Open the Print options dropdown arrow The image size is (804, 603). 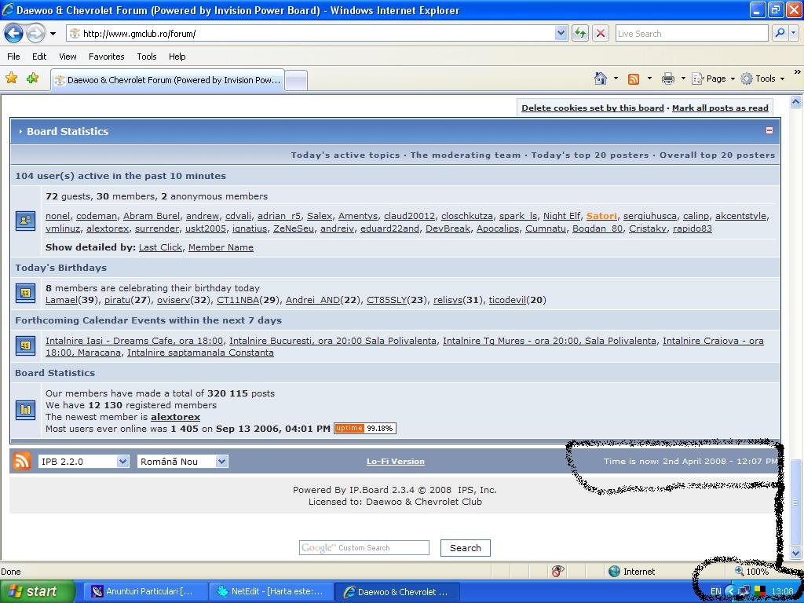(683, 79)
